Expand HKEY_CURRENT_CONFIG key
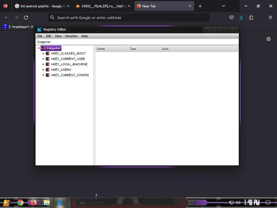277x208 pixels. coord(43,75)
